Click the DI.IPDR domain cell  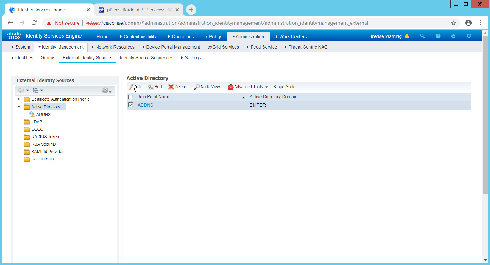tap(258, 105)
